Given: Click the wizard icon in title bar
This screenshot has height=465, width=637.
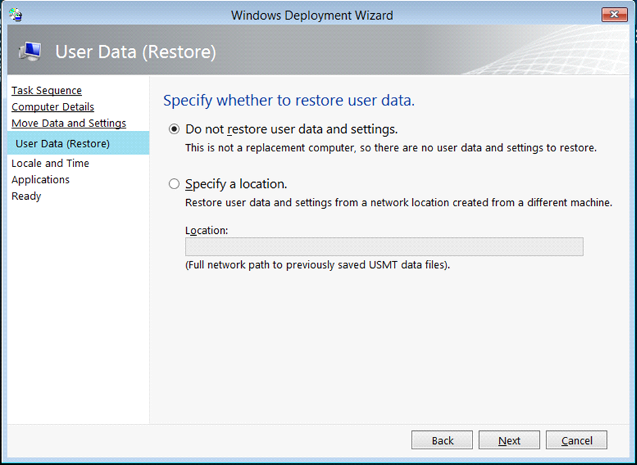Looking at the screenshot, I should coord(16,14).
